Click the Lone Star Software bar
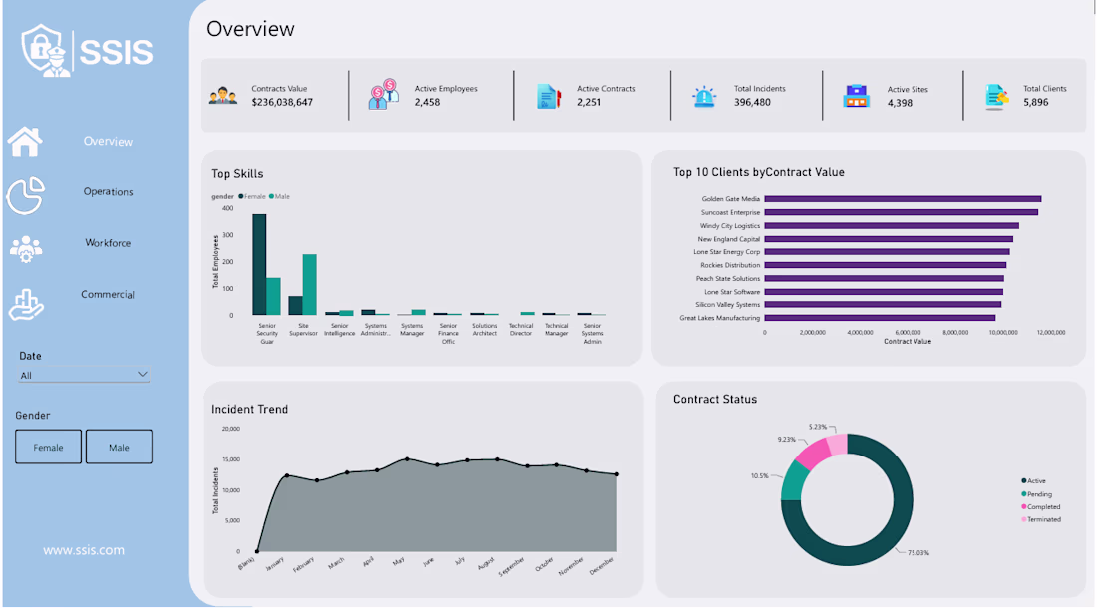The height and width of the screenshot is (608, 1097). click(884, 291)
